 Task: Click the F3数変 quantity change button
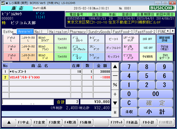[x=55, y=122]
